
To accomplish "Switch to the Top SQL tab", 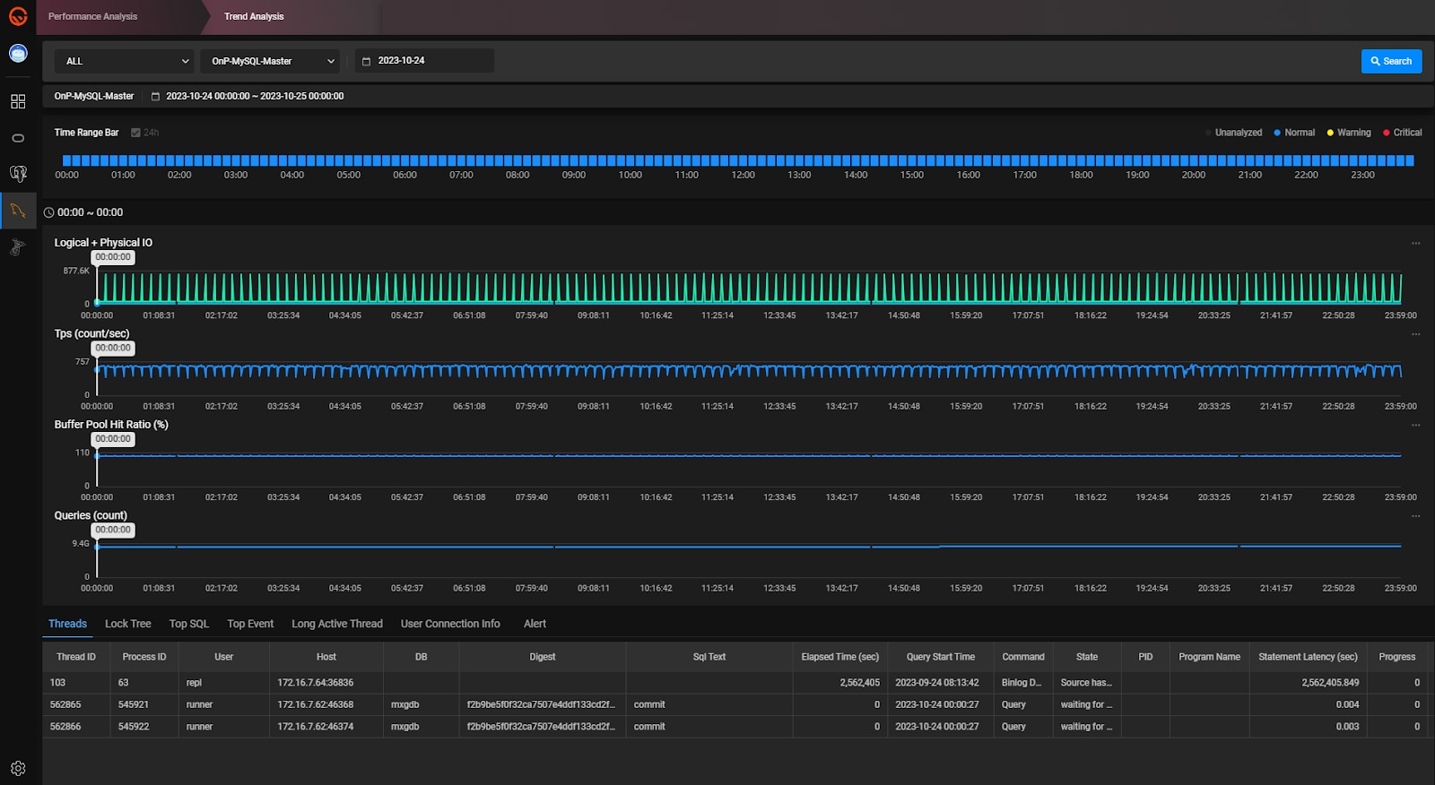I will pyautogui.click(x=188, y=624).
